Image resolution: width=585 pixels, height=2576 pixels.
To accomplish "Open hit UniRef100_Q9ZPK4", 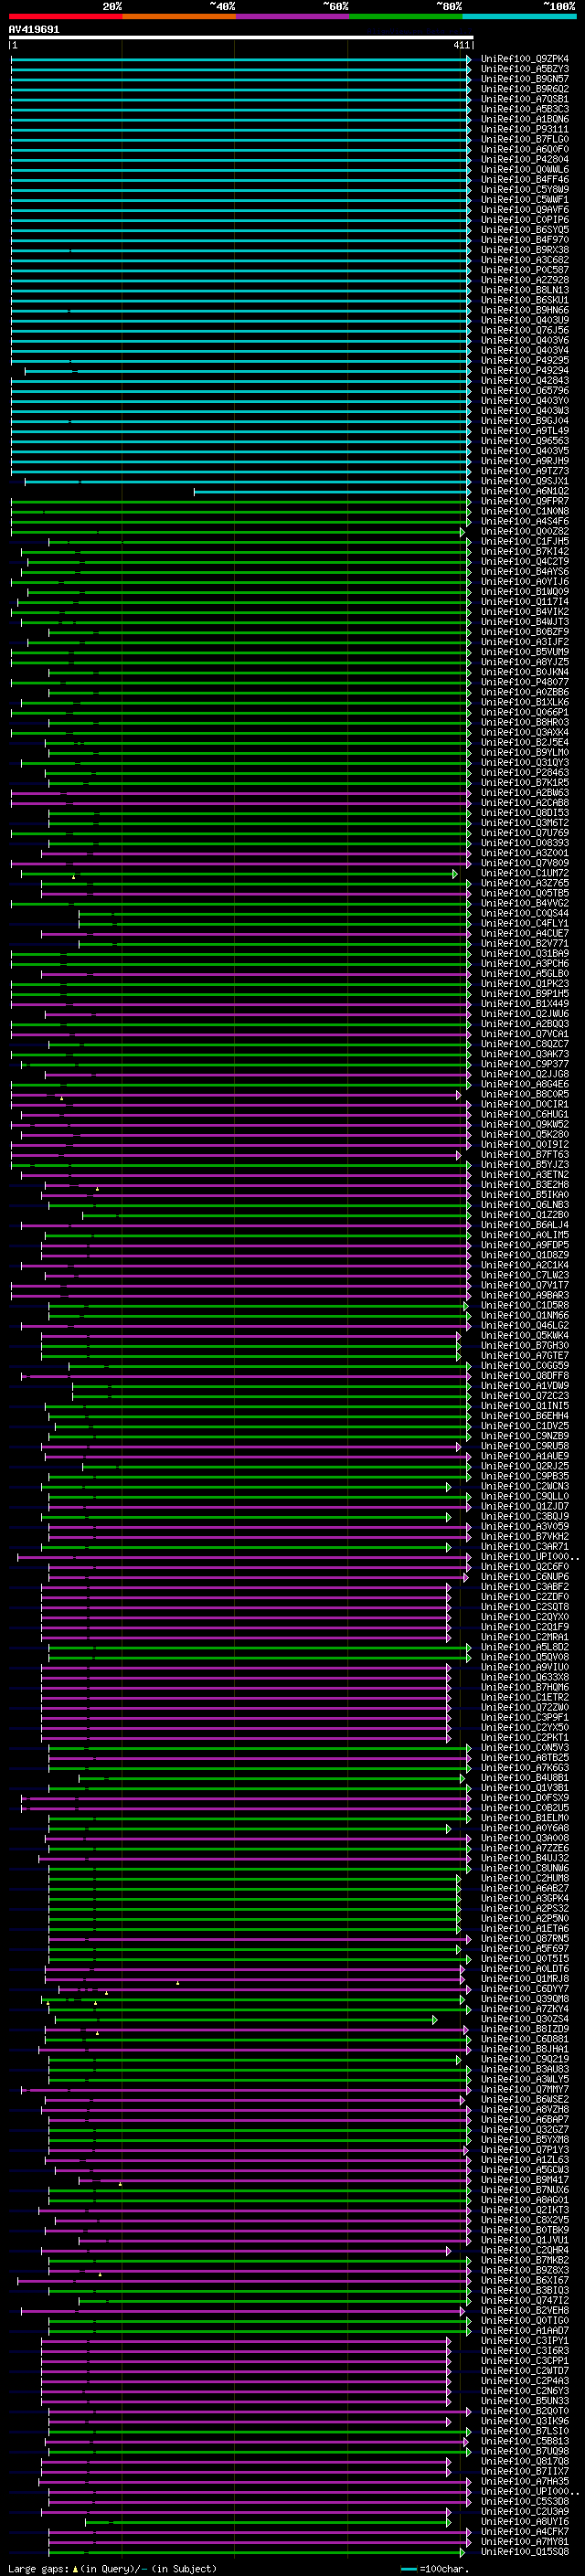I will (x=525, y=59).
